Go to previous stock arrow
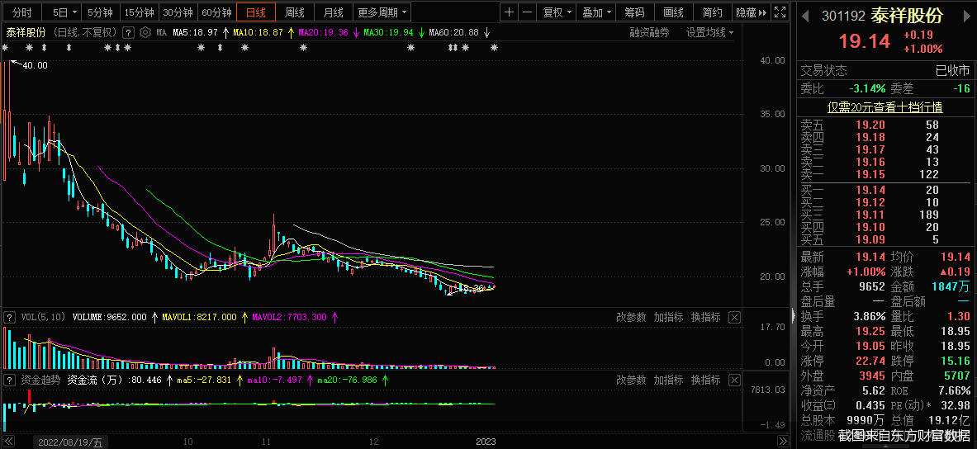 (x=805, y=16)
